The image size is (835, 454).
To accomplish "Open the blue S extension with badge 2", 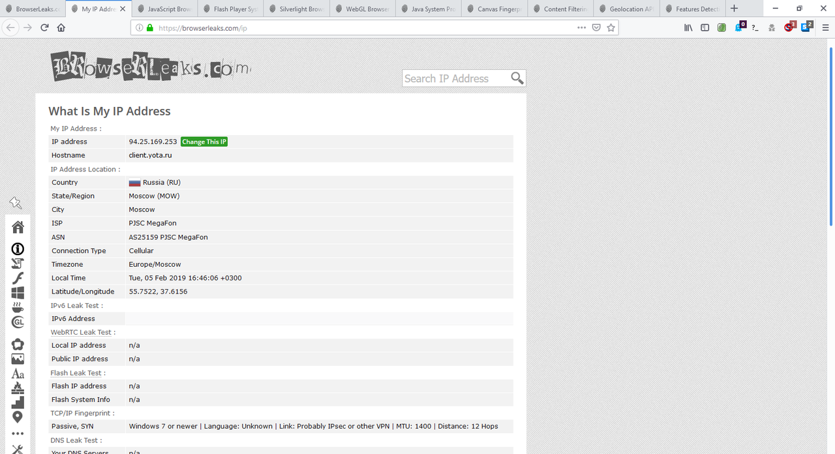I will pyautogui.click(x=807, y=27).
